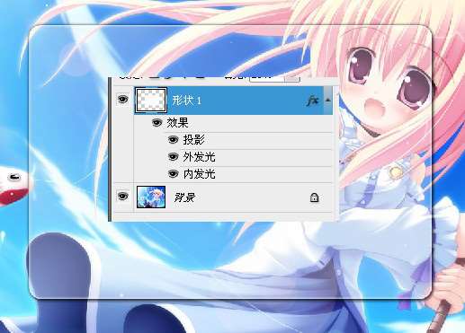The width and height of the screenshot is (465, 333).
Task: Open the 投影 effect settings label
Action: point(194,140)
